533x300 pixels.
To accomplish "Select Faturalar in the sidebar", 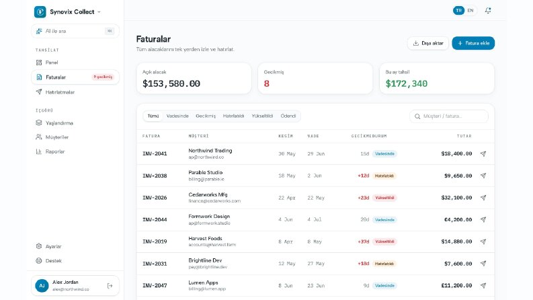I will (75, 77).
